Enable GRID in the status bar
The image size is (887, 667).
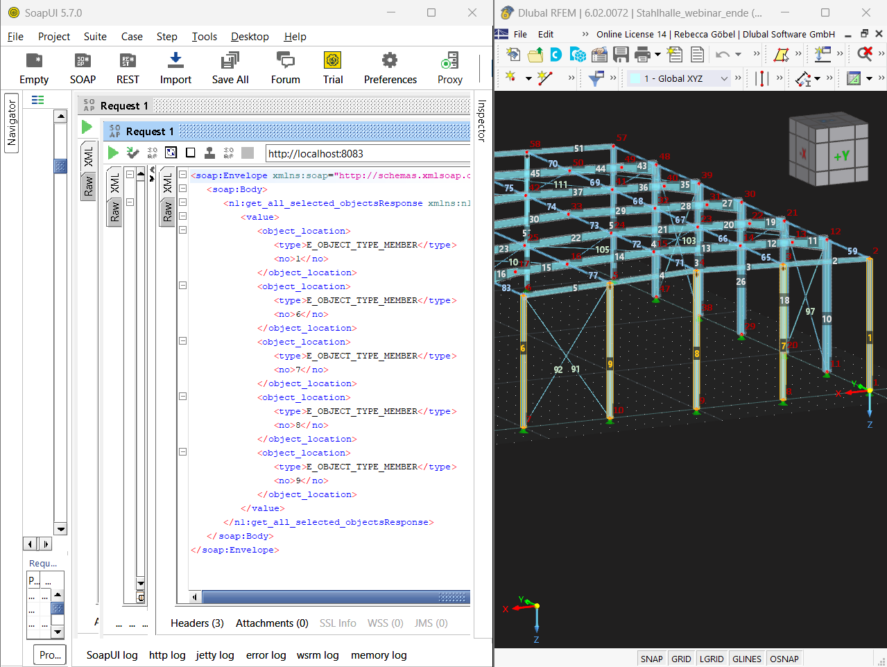click(x=681, y=658)
